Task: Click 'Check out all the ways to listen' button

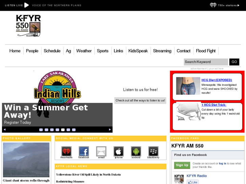Action: click(140, 100)
